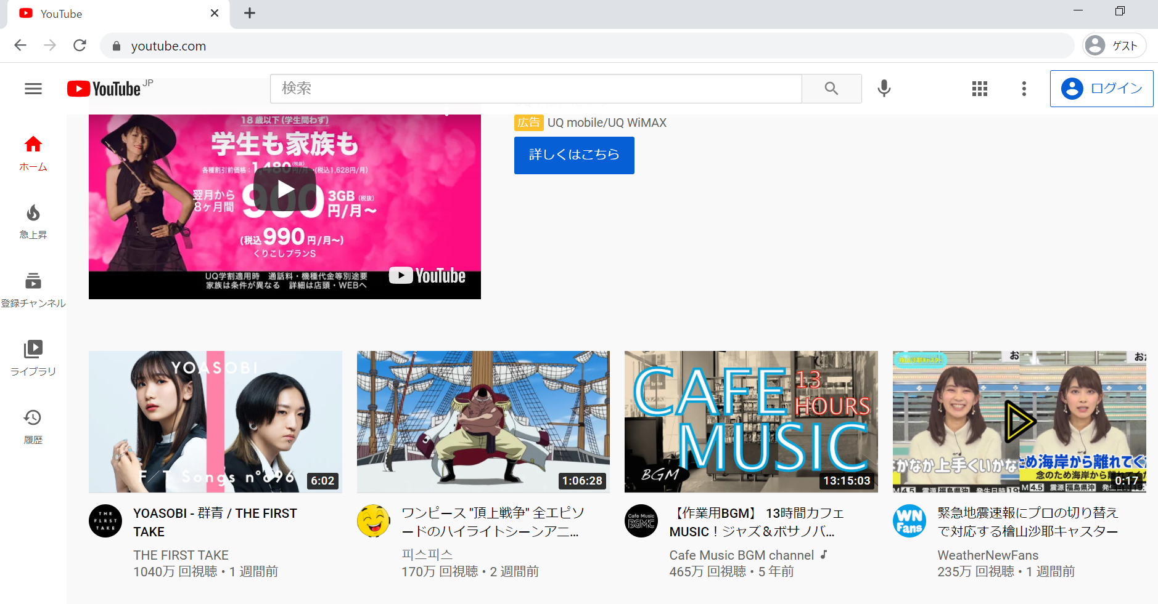This screenshot has height=604, width=1158.
Task: Open the hamburger navigation menu
Action: [33, 88]
